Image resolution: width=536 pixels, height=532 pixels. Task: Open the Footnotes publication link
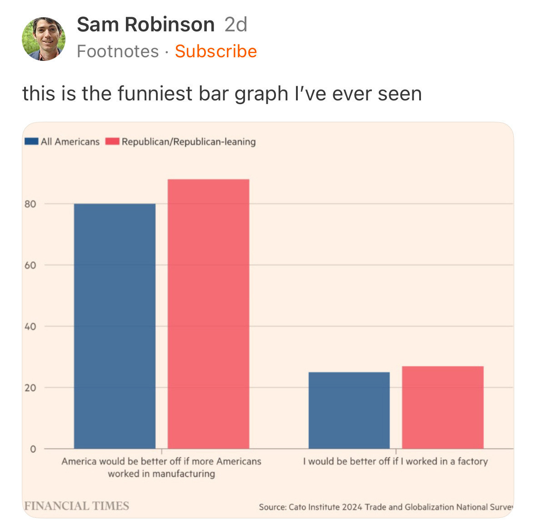click(x=118, y=51)
